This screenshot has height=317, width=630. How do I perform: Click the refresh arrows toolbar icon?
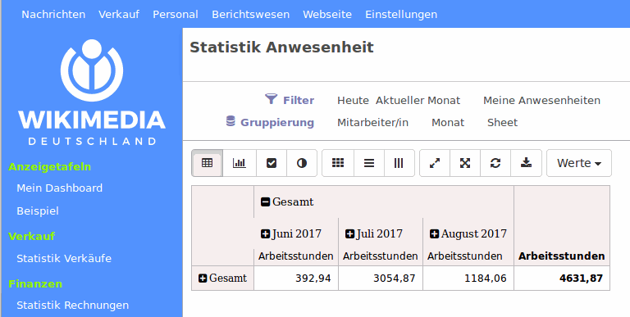[x=495, y=163]
